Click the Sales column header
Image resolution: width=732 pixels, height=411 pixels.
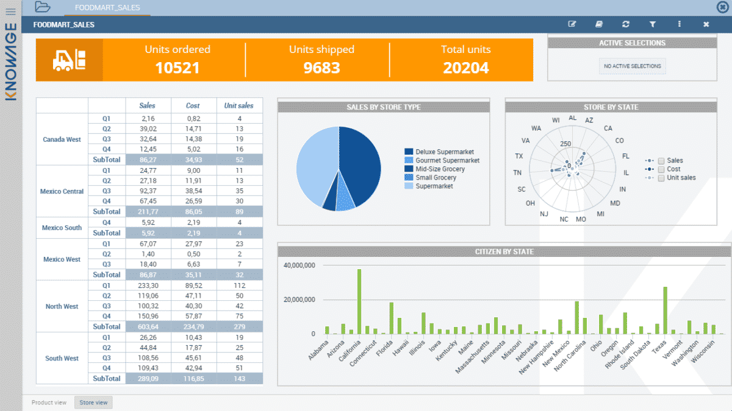pos(148,105)
